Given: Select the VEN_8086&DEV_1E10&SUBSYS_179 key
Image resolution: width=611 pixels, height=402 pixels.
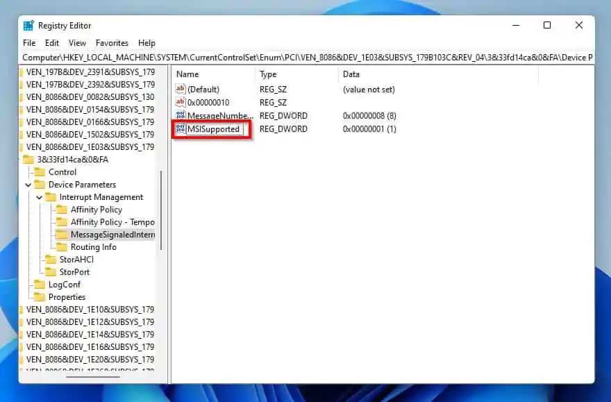Looking at the screenshot, I should pyautogui.click(x=90, y=309).
